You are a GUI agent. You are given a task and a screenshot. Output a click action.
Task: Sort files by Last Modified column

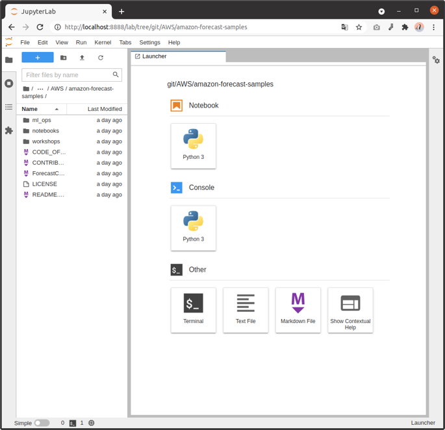coord(97,109)
